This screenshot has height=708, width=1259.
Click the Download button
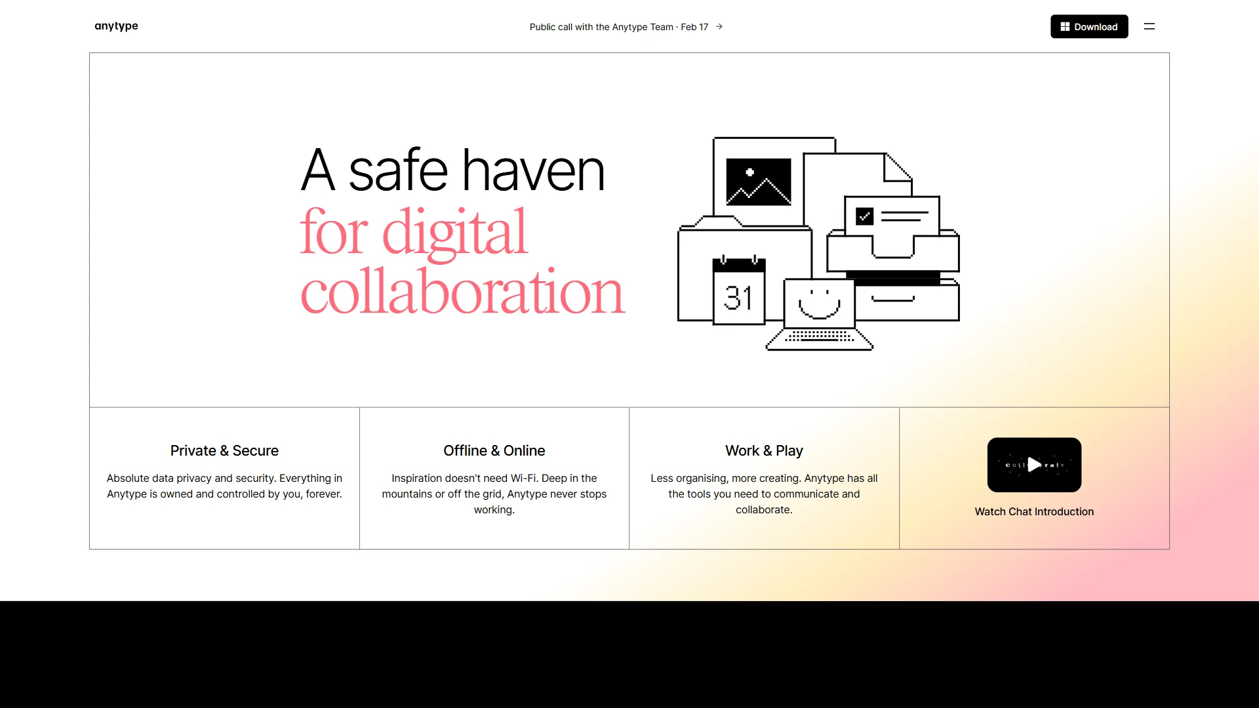coord(1089,27)
